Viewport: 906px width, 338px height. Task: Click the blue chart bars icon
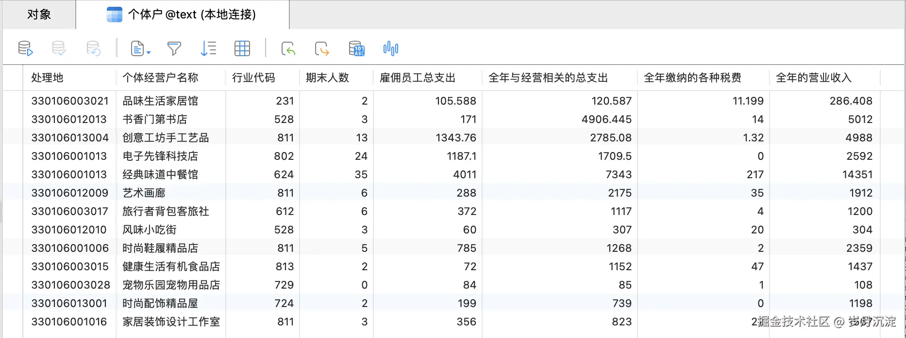pos(391,48)
